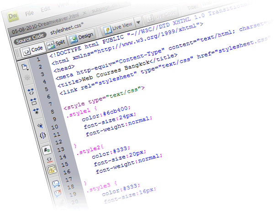Click the Show Code Navigator icon
Screen dimensions: 274x211
pyautogui.click(x=27, y=77)
